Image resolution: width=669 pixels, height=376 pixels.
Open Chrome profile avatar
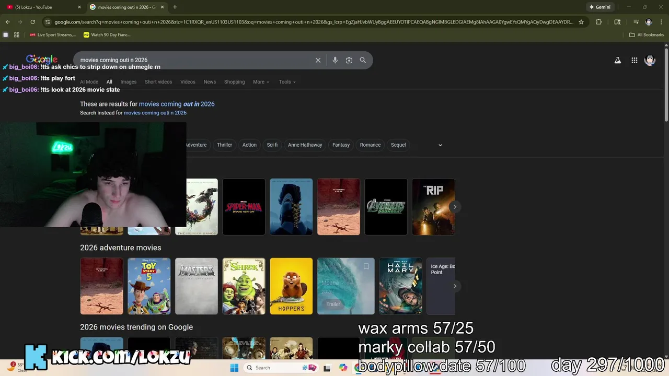point(649,22)
